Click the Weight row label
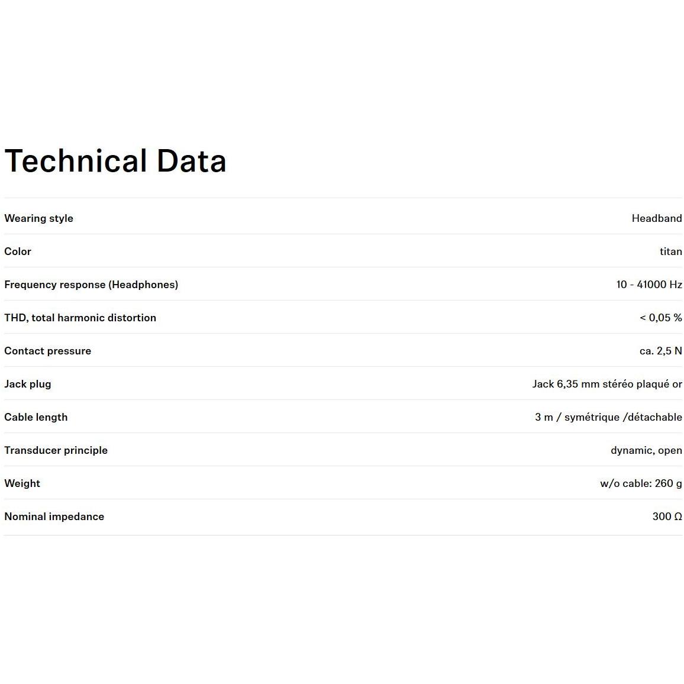Viewport: 684px width, 684px height. coord(22,483)
